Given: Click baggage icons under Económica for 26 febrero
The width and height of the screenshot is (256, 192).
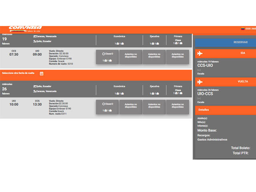Looking at the screenshot, I should (x=119, y=94).
